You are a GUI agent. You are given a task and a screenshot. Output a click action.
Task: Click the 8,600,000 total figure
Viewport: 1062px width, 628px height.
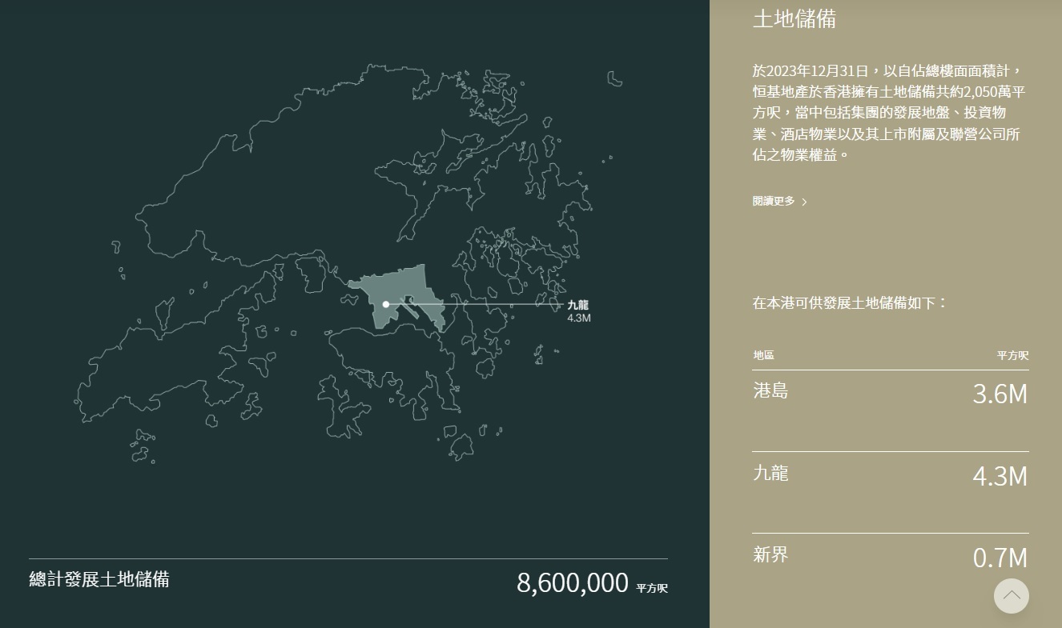[x=573, y=583]
